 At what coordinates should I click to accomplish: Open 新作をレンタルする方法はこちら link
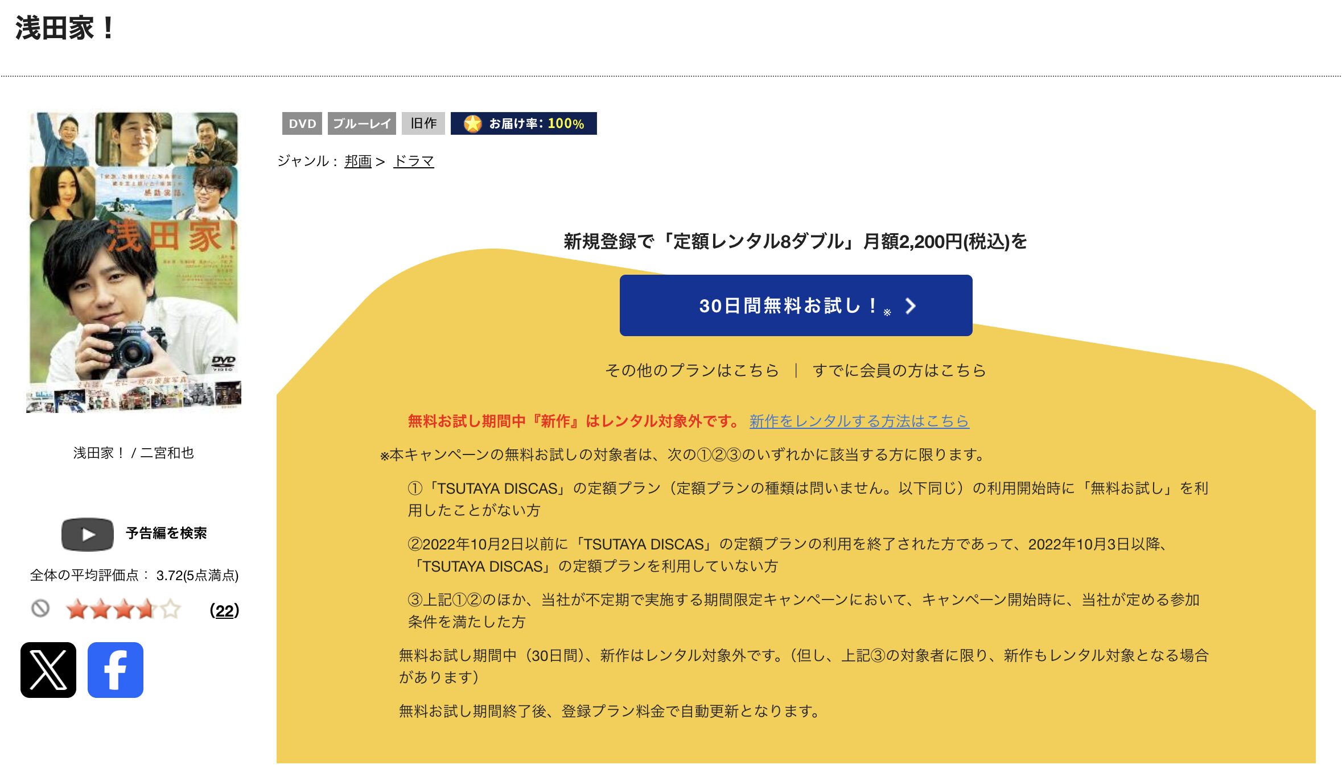(x=859, y=421)
